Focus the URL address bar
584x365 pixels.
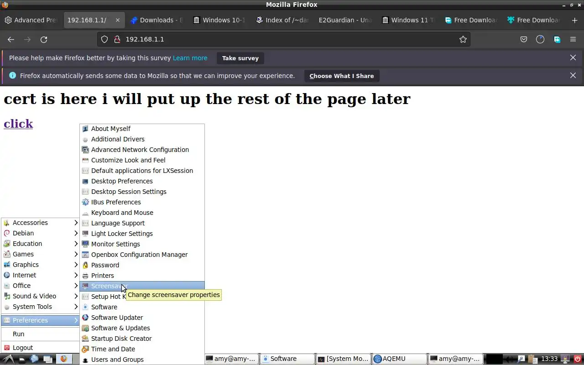(283, 39)
